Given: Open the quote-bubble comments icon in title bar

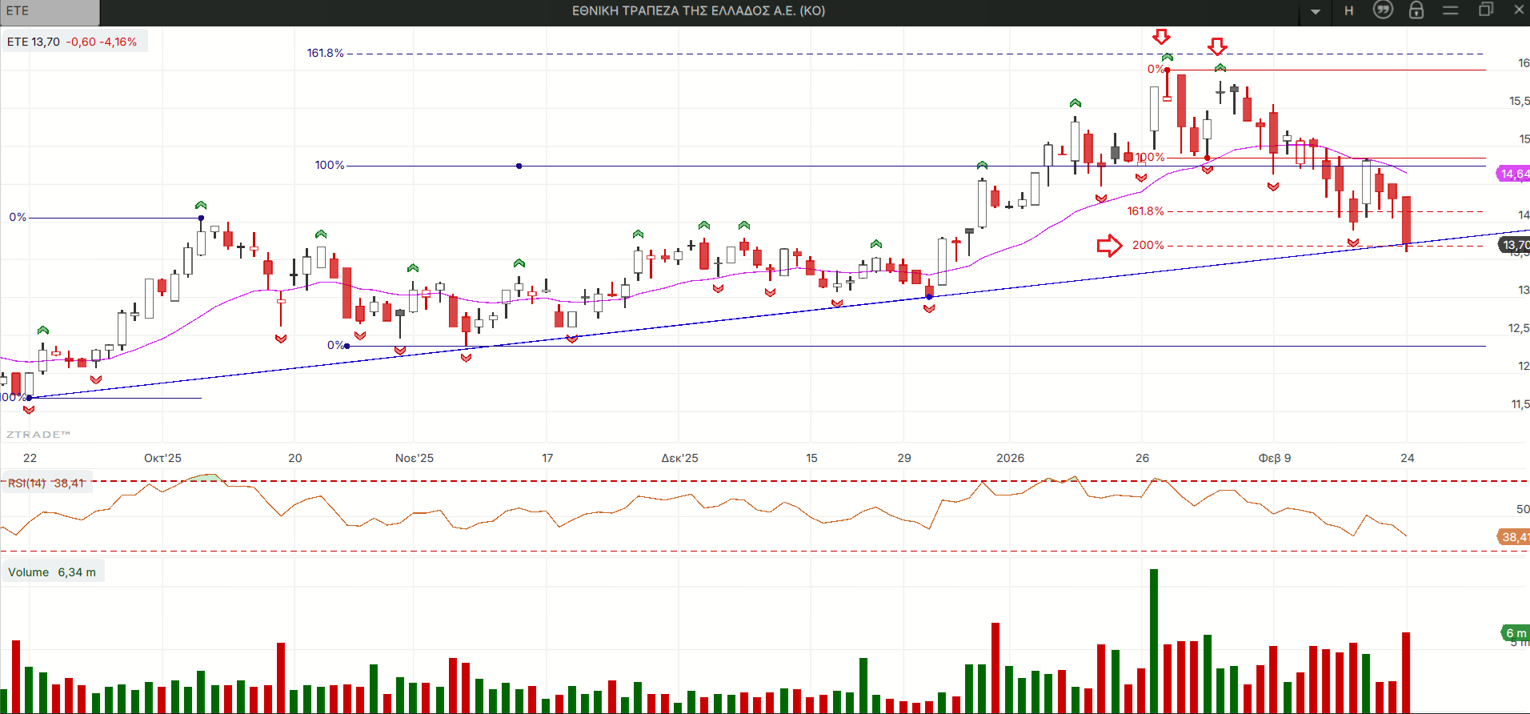Looking at the screenshot, I should coord(1383,10).
